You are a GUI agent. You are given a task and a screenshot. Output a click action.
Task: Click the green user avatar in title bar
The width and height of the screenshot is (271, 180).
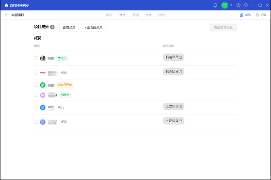[x=225, y=5]
